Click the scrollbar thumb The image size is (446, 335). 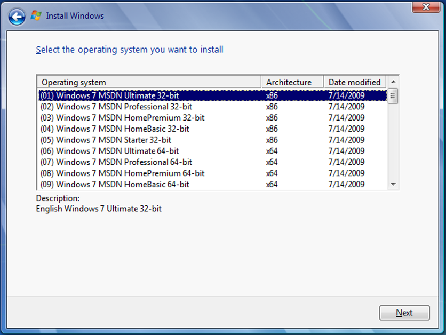point(393,95)
